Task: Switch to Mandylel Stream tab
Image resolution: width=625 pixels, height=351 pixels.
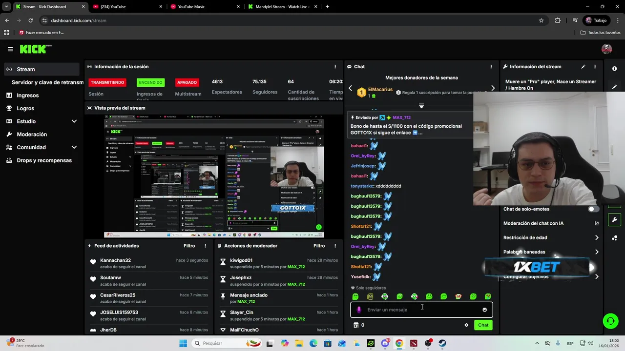Action: pos(282,7)
